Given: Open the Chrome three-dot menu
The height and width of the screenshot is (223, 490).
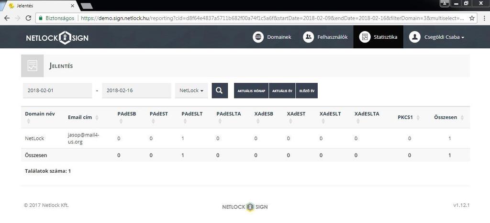Looking at the screenshot, I should coord(484,18).
